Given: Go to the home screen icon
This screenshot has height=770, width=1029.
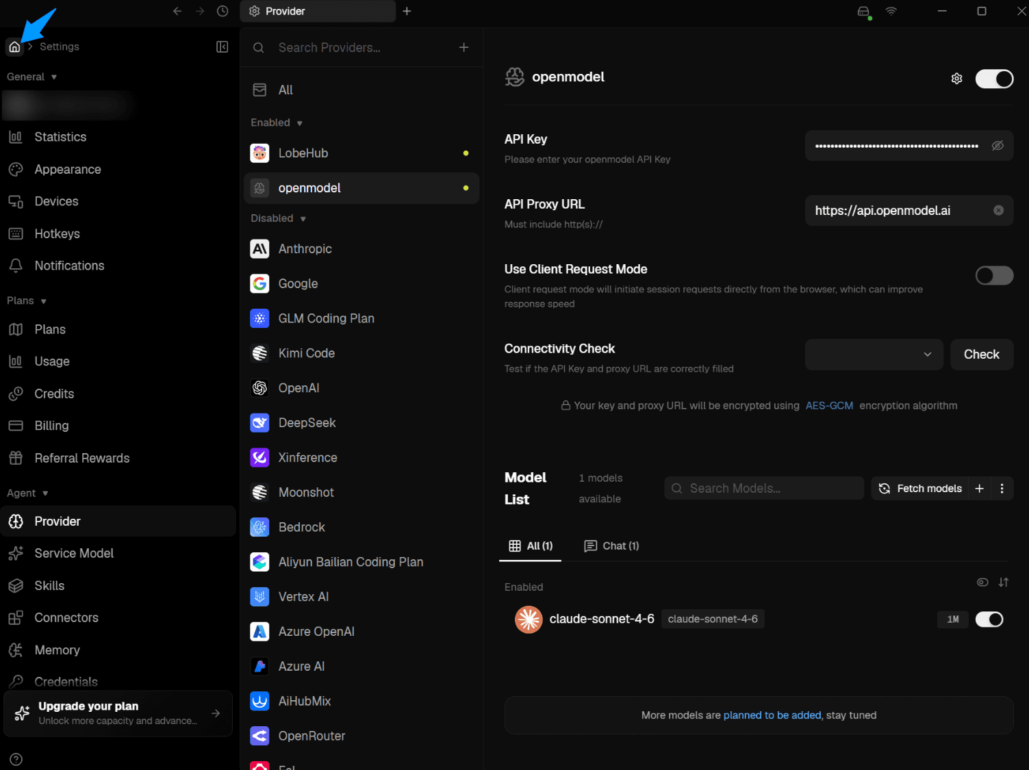Looking at the screenshot, I should pos(14,47).
